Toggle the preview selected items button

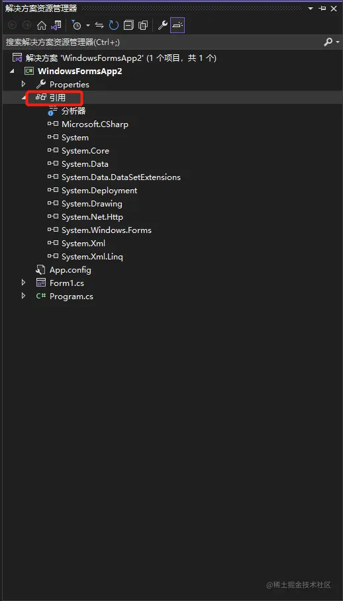[x=177, y=25]
